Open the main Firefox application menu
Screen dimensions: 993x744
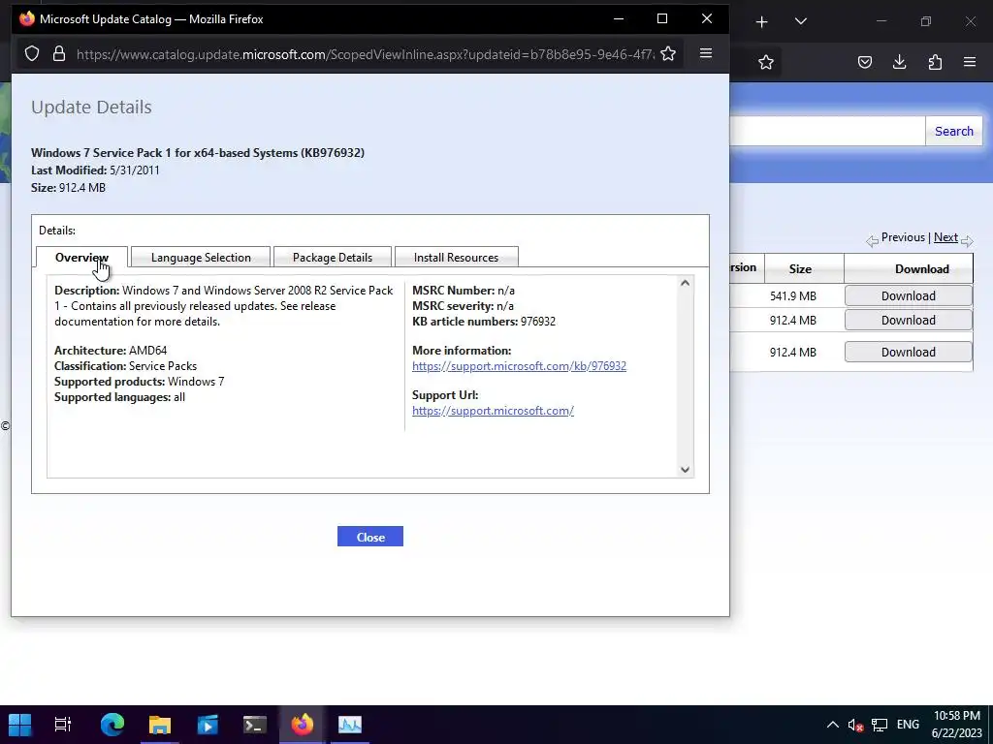tap(970, 62)
